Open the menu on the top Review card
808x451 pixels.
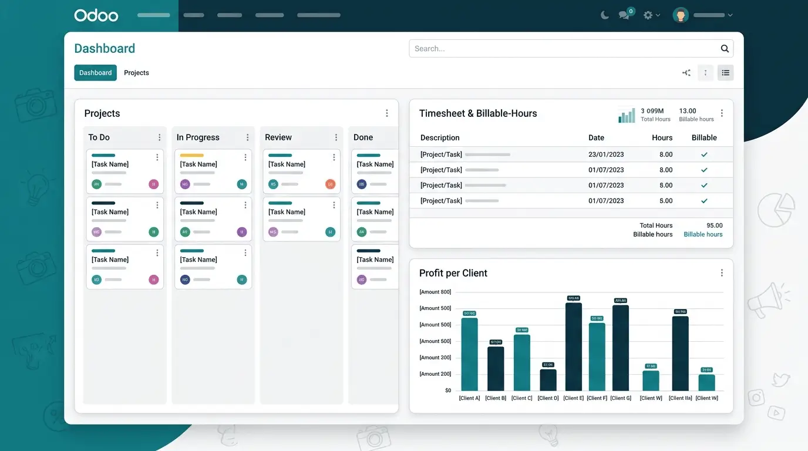[334, 157]
